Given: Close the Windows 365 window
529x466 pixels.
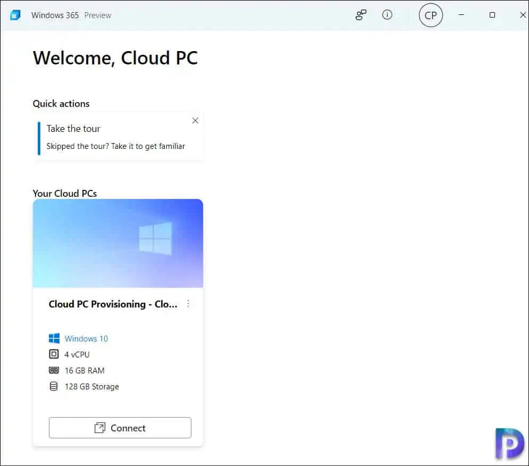Looking at the screenshot, I should pos(523,15).
